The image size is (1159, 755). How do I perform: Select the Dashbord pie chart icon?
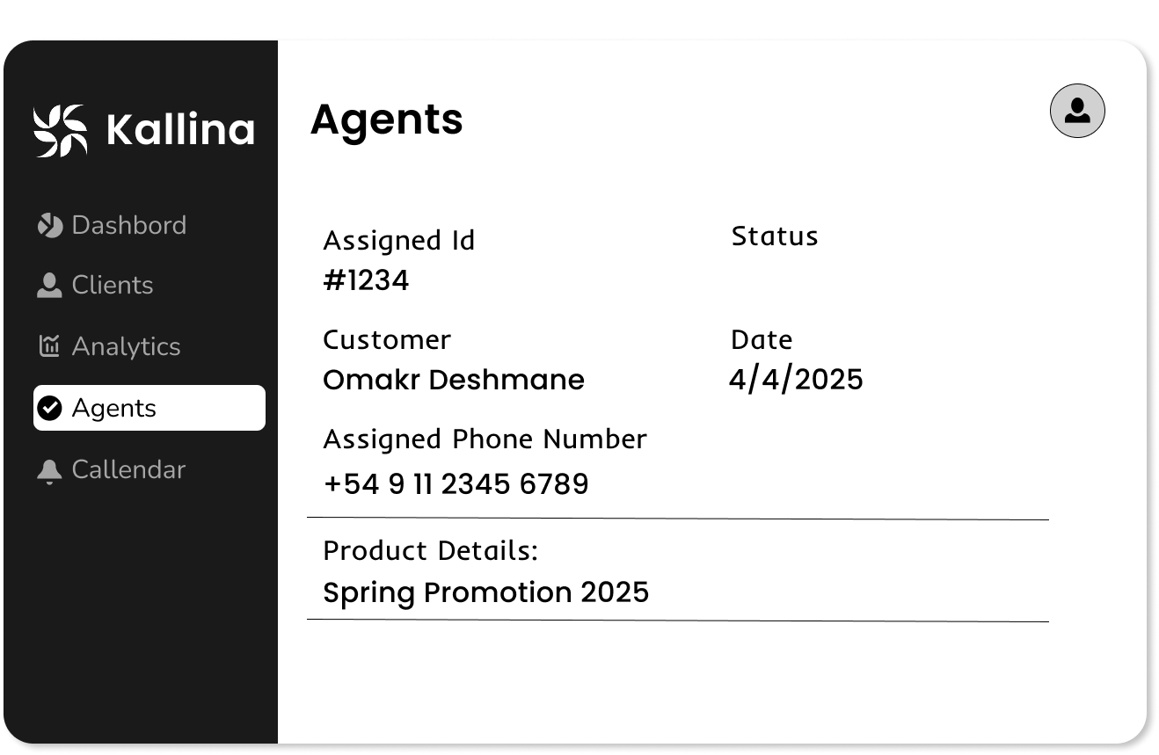[x=48, y=225]
